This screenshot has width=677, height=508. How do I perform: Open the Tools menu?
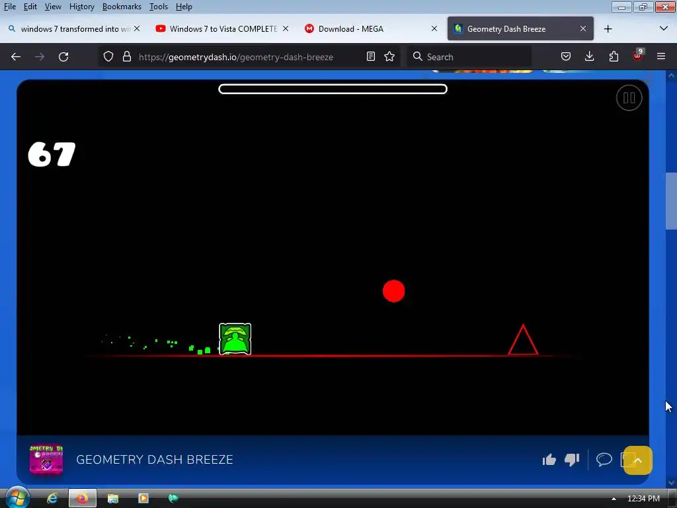click(159, 7)
